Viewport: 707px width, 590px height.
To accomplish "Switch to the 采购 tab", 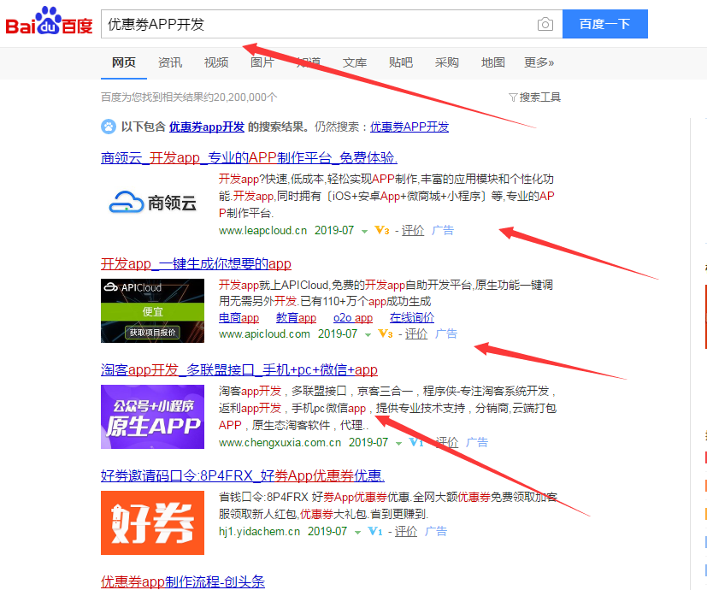I will [x=446, y=62].
